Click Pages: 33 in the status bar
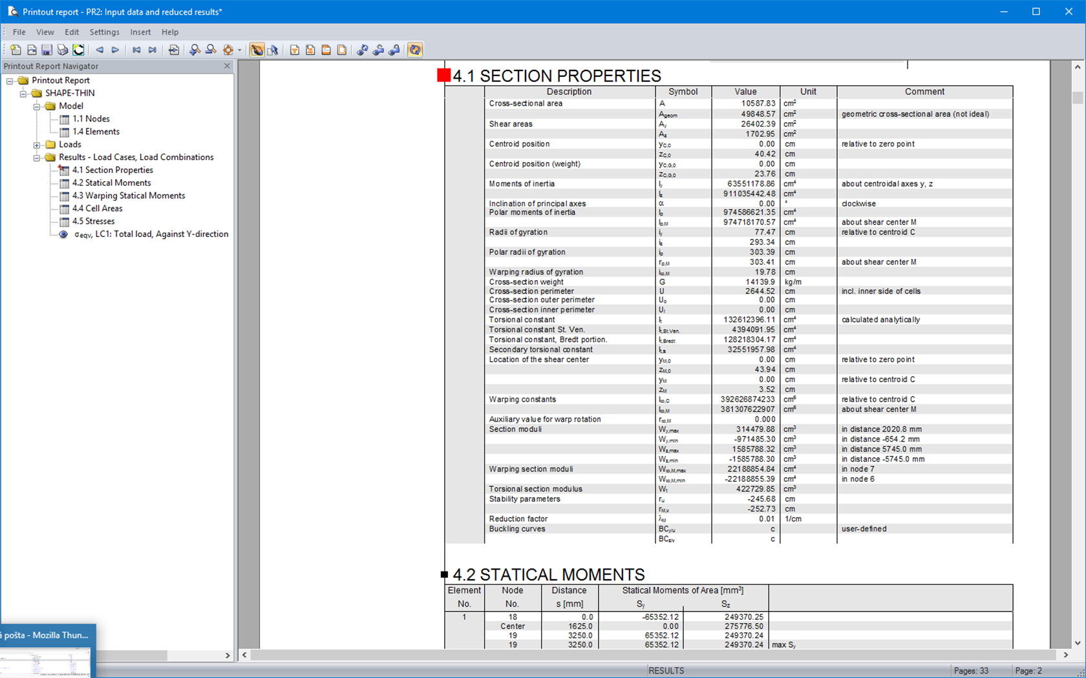The image size is (1086, 678). click(x=971, y=671)
